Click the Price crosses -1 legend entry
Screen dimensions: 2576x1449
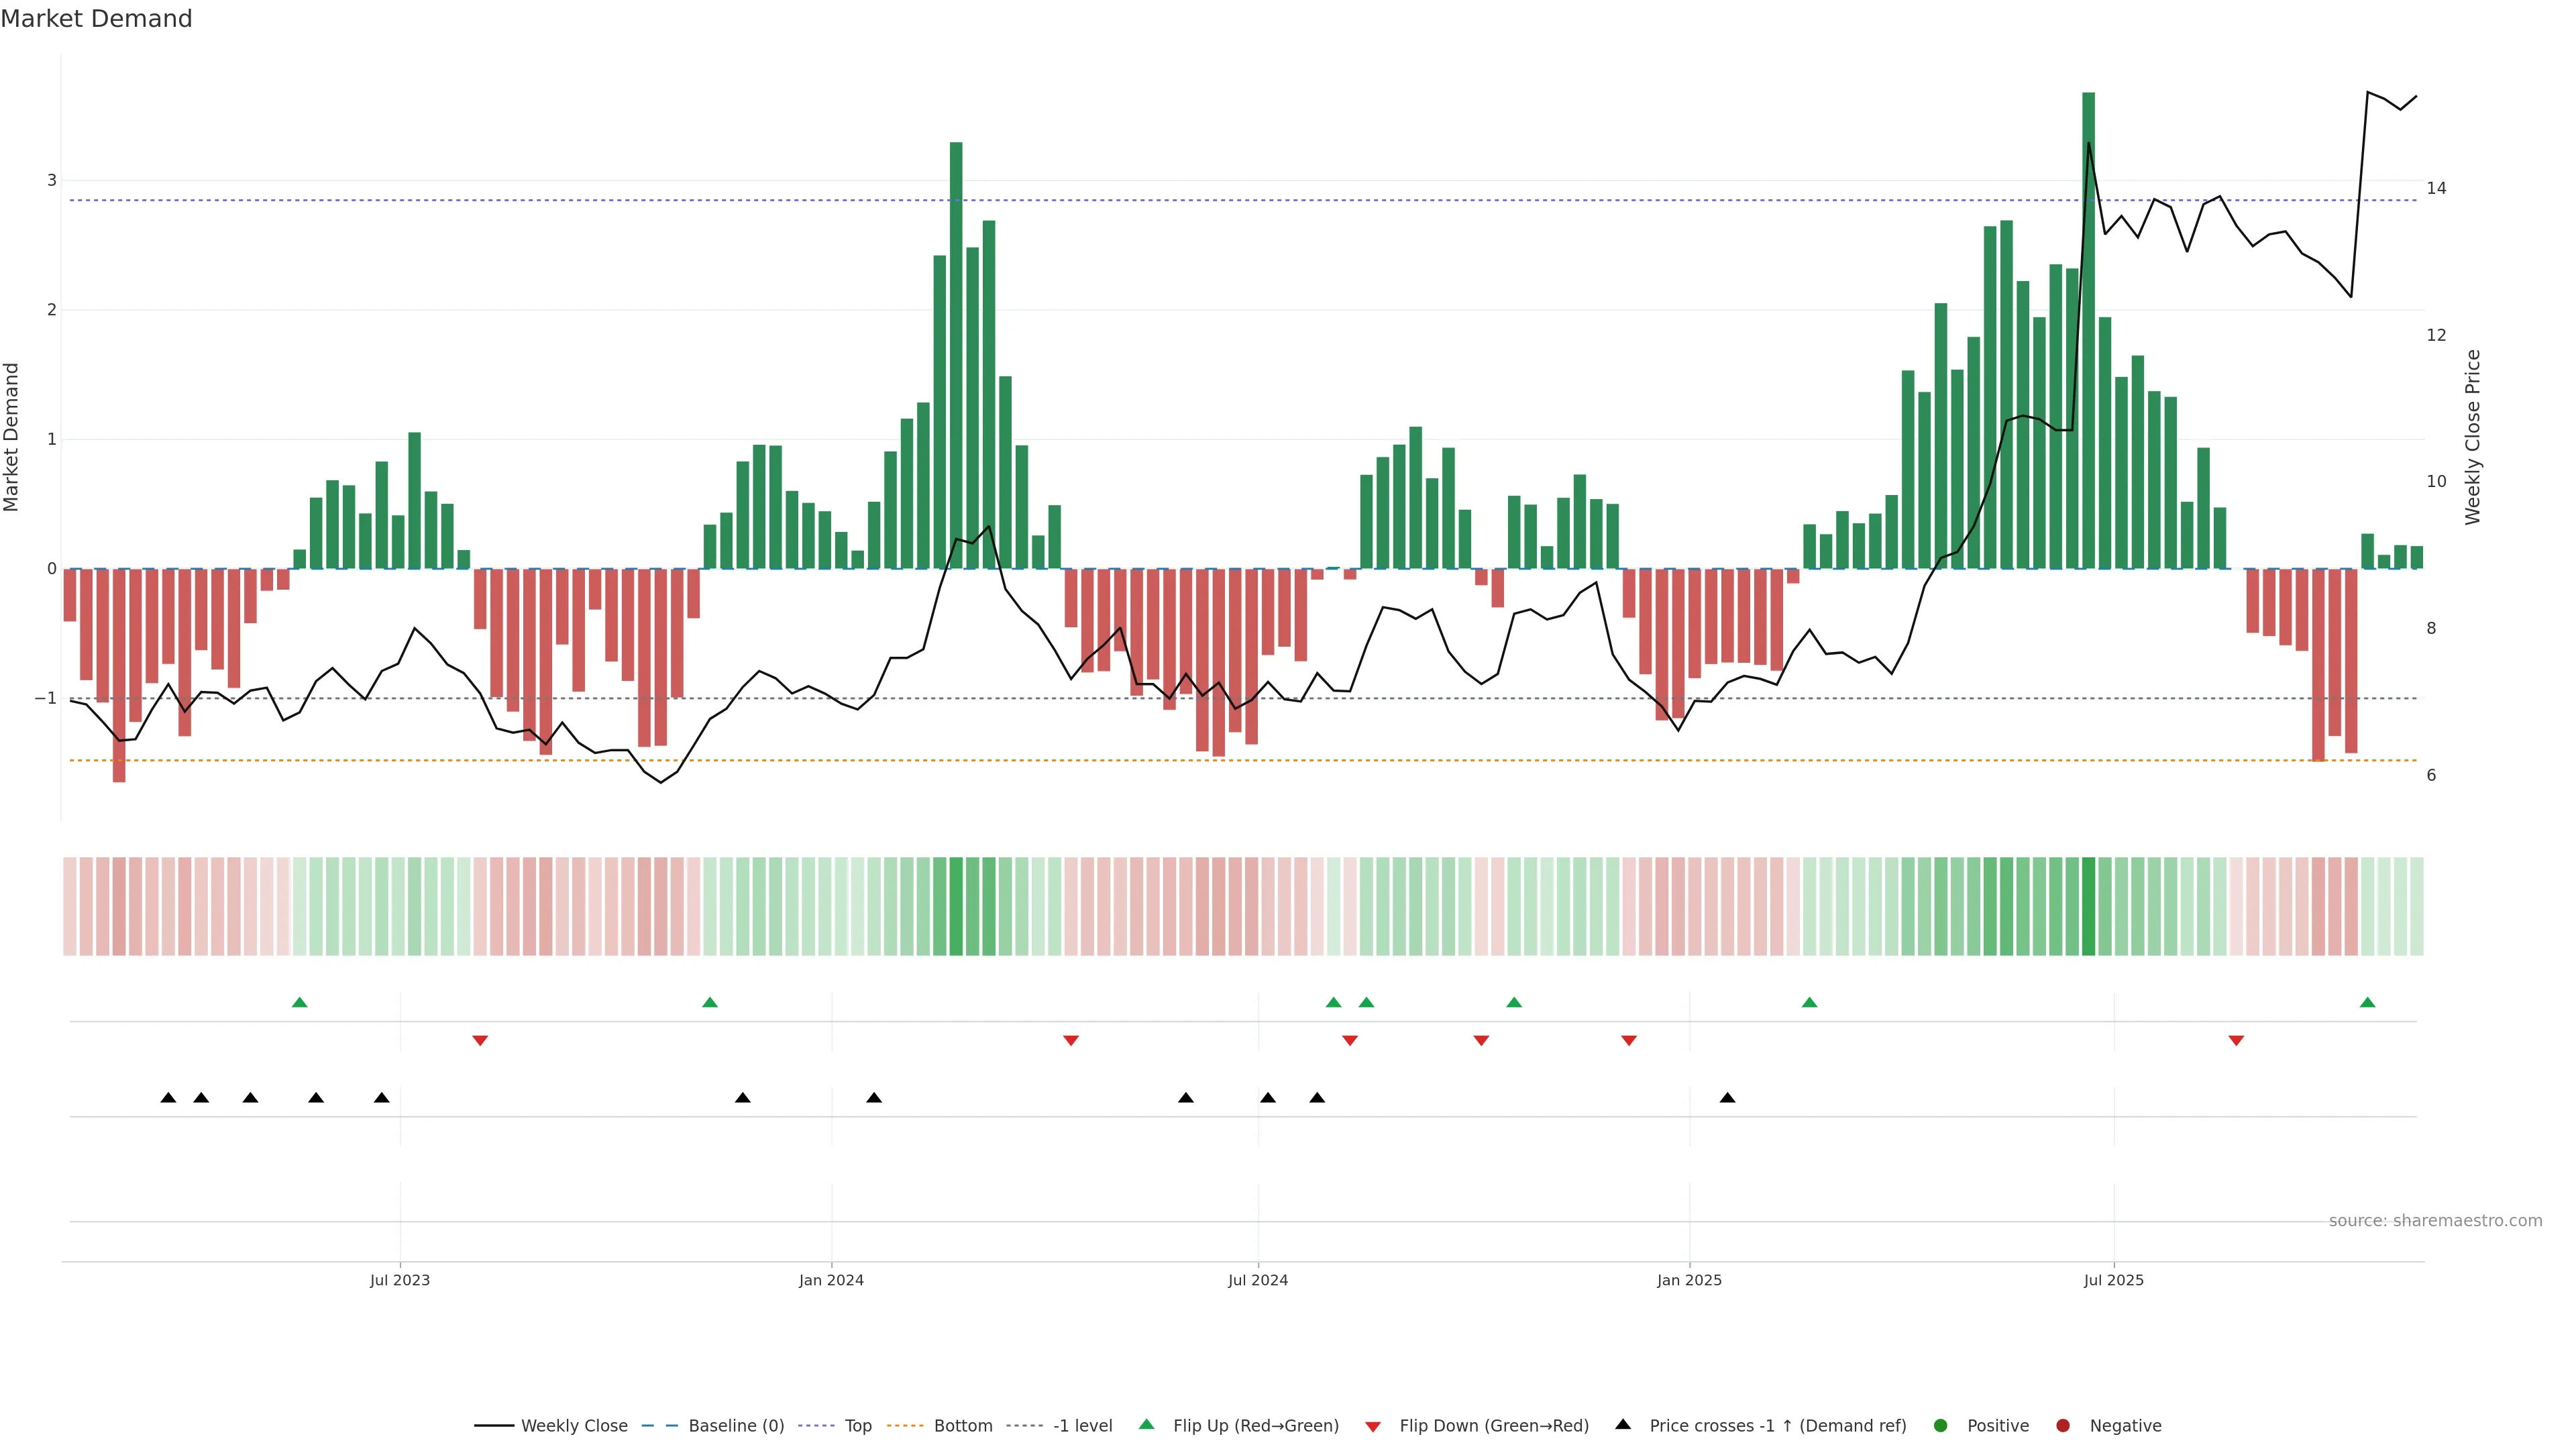1777,1426
